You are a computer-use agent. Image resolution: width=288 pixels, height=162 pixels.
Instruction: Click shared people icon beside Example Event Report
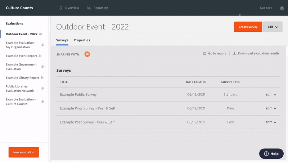coord(40,56)
